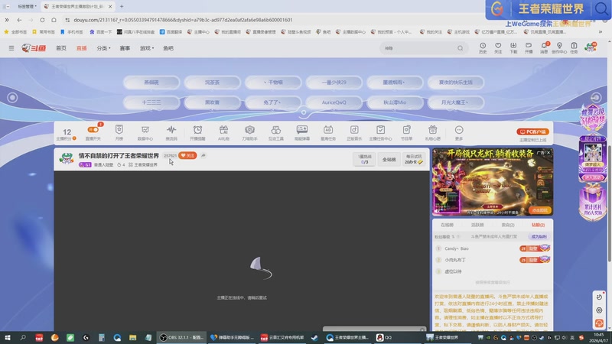Open the 互动工具 interaction tools icon

276,132
